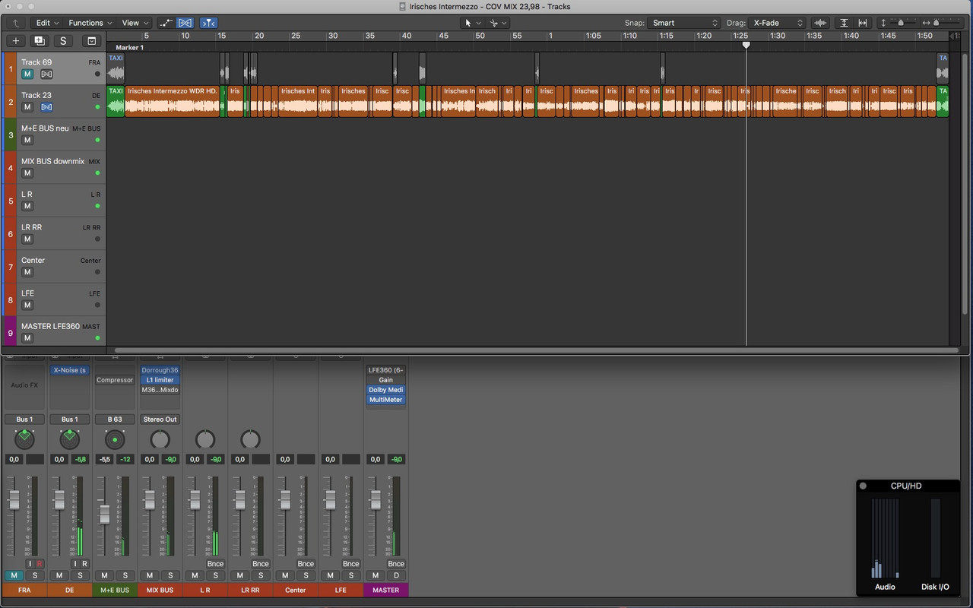
Task: Open the X-Noise plug-in on the DE channel
Action: point(69,370)
